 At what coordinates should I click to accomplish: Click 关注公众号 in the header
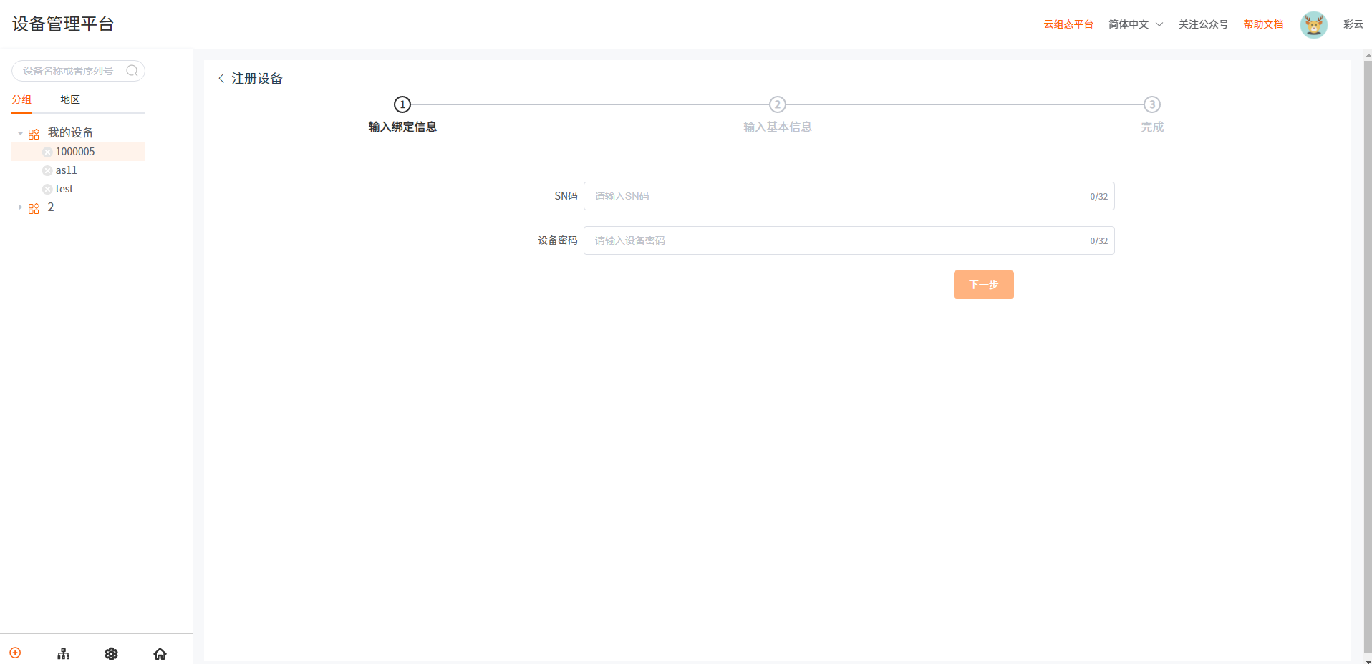point(1203,24)
